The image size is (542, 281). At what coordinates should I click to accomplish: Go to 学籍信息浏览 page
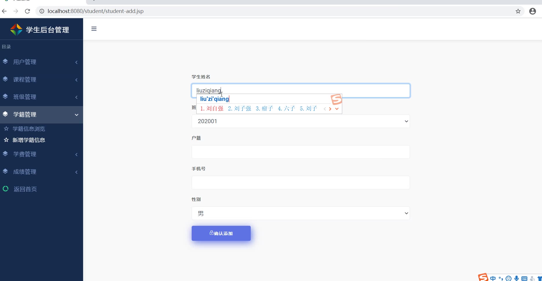tap(29, 129)
